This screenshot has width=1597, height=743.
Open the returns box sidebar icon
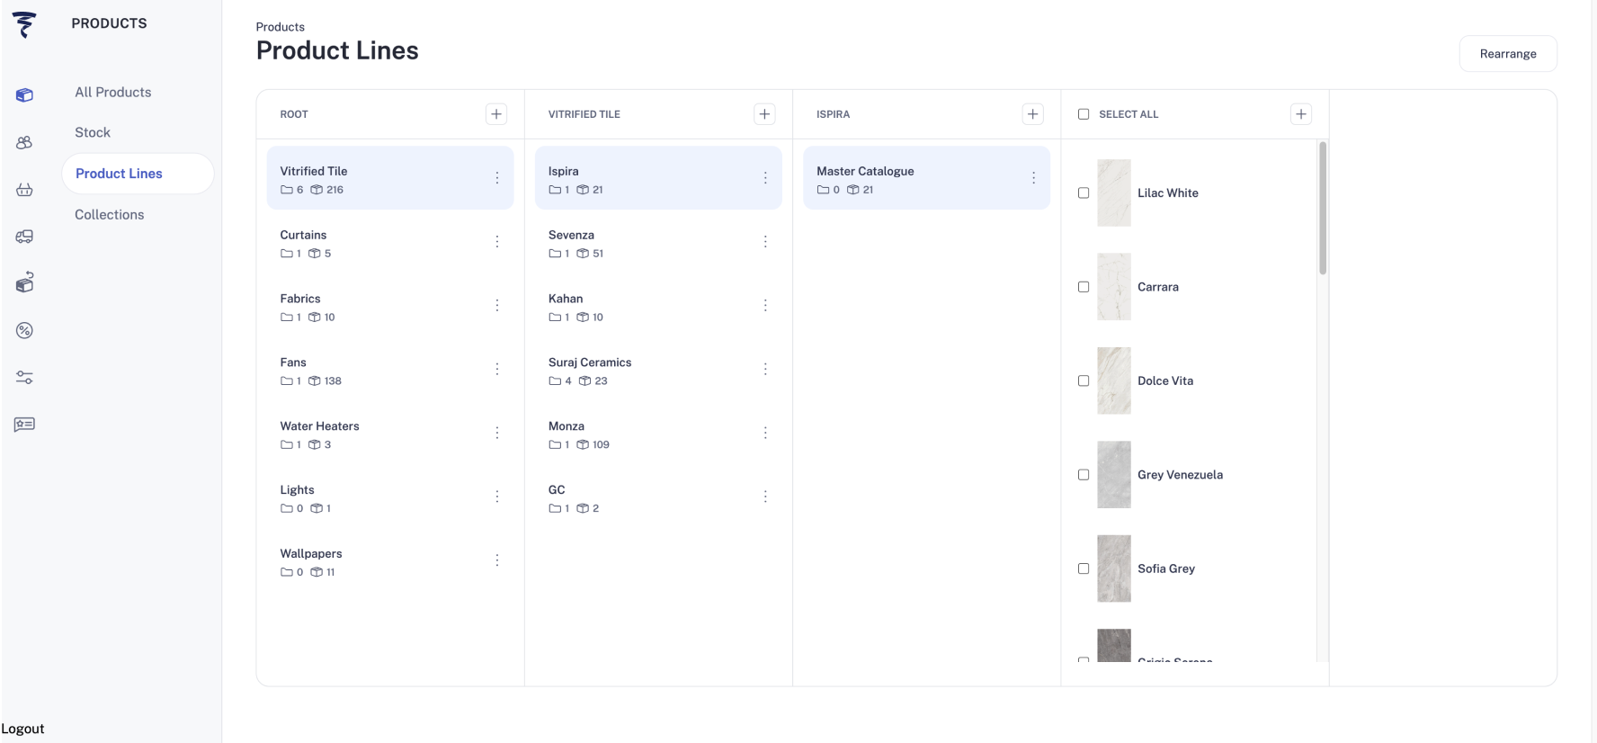[24, 283]
